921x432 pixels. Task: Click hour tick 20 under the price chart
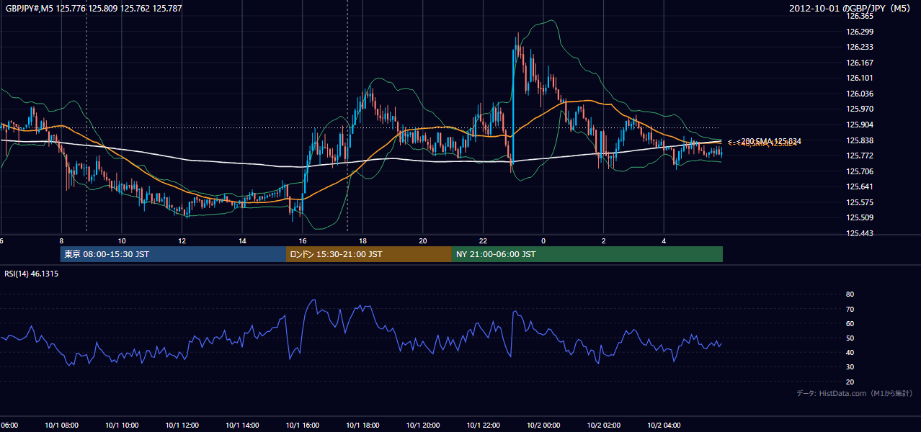tap(423, 241)
